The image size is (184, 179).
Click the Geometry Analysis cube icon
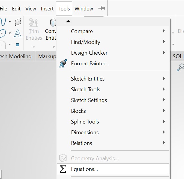[x=63, y=158]
